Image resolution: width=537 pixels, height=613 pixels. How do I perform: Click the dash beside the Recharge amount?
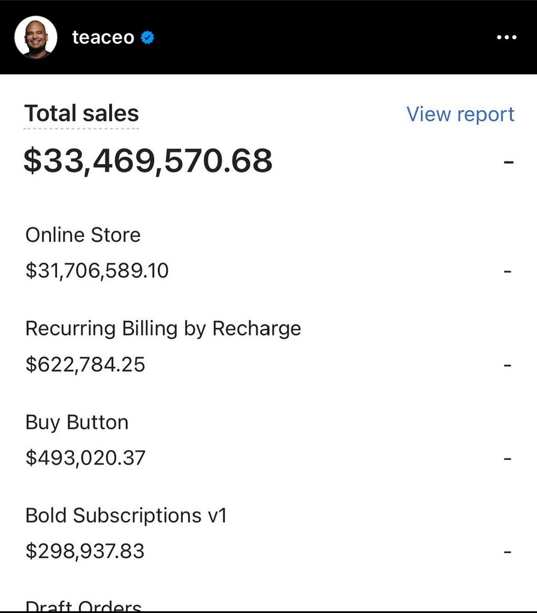(508, 365)
